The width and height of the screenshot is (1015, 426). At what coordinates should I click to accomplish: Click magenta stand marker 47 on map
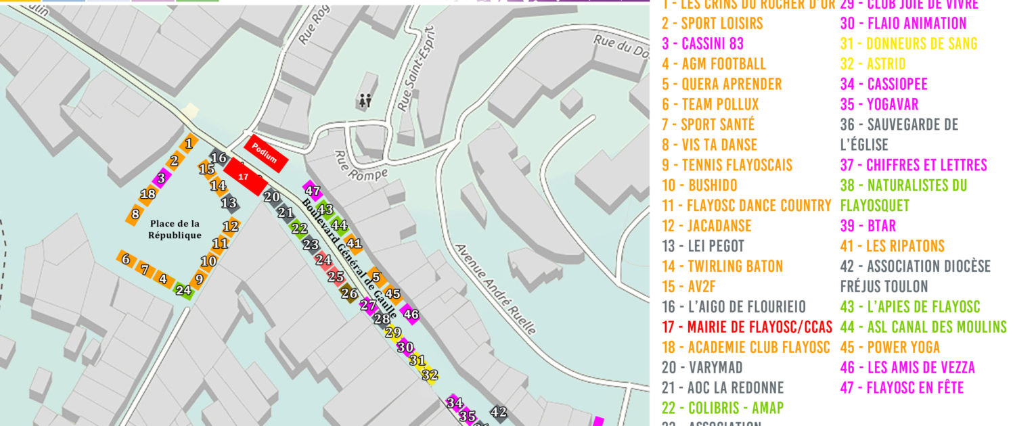(312, 191)
